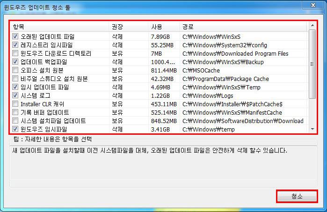Uncheck the 시스템 로그 checkbox
Screen dimensions: 327x212
(15, 95)
